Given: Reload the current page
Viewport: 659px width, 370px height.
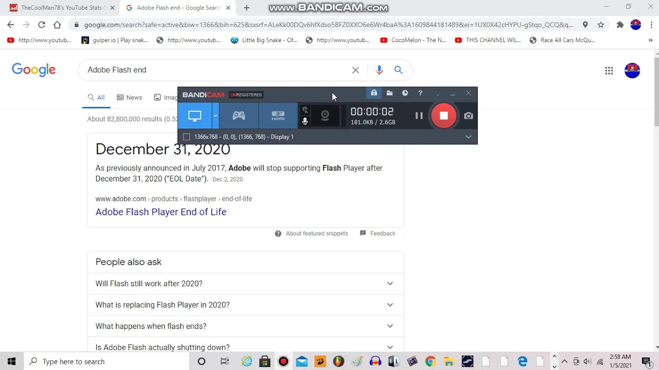Looking at the screenshot, I should [x=42, y=25].
